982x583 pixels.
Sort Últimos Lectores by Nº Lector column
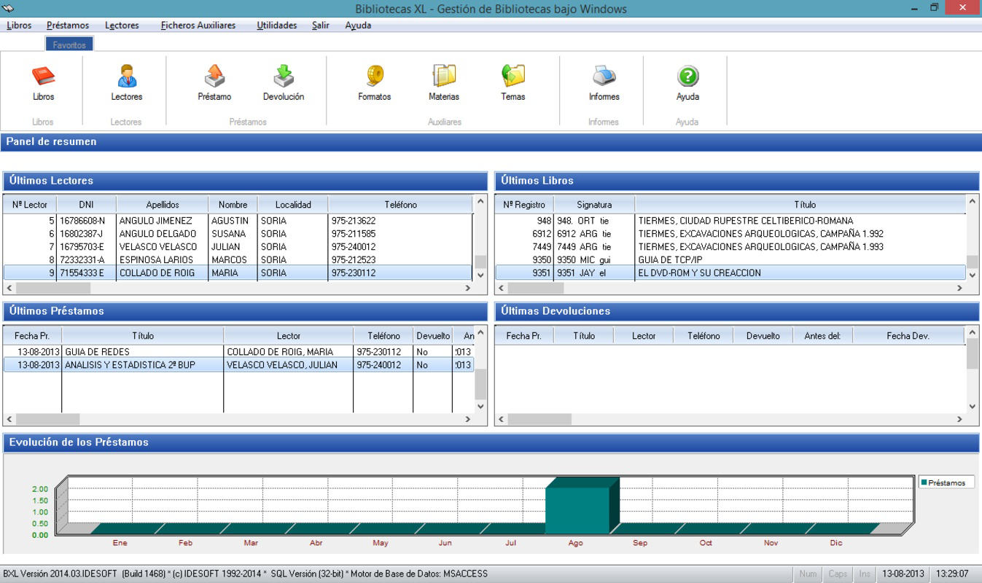click(x=29, y=205)
